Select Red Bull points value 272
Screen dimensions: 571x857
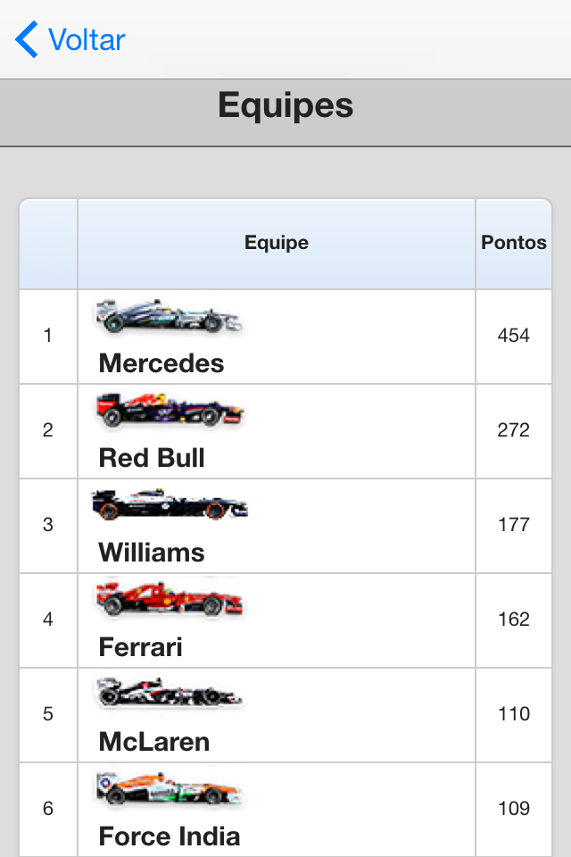[514, 429]
